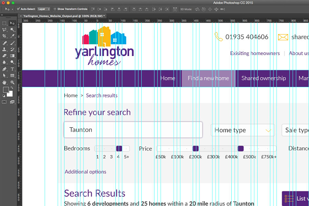Click the Taunton search input field

point(133,130)
